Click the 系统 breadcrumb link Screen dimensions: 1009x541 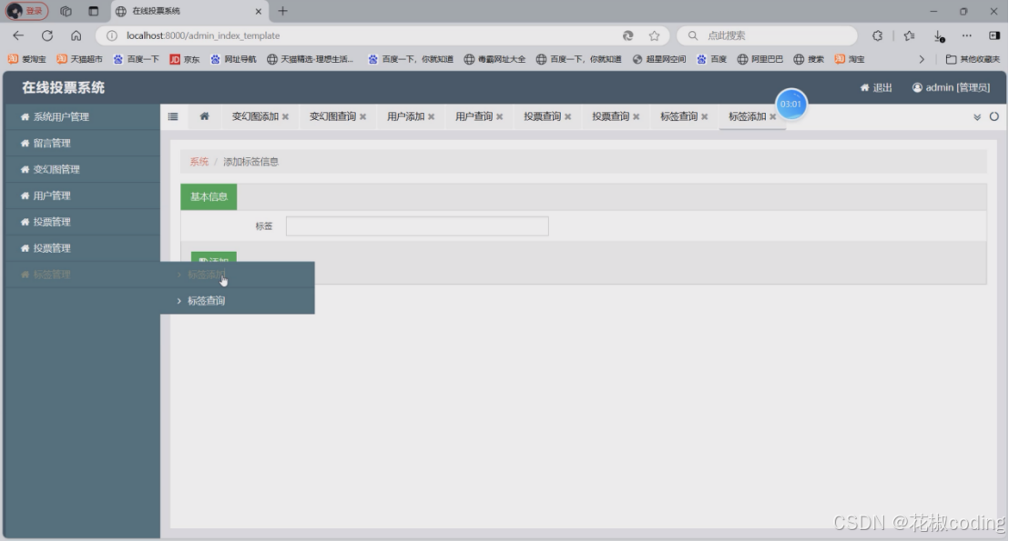click(x=199, y=162)
